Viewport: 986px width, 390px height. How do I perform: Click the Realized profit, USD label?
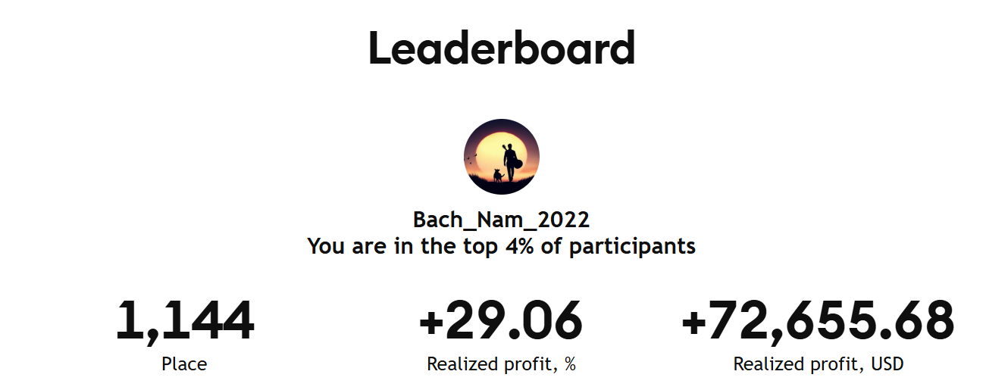818,364
